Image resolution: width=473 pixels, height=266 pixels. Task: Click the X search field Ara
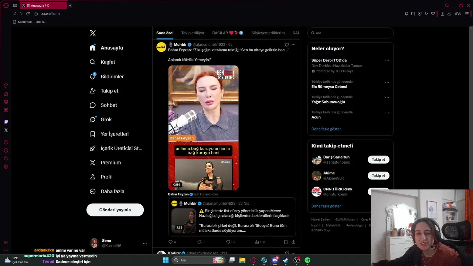350,33
